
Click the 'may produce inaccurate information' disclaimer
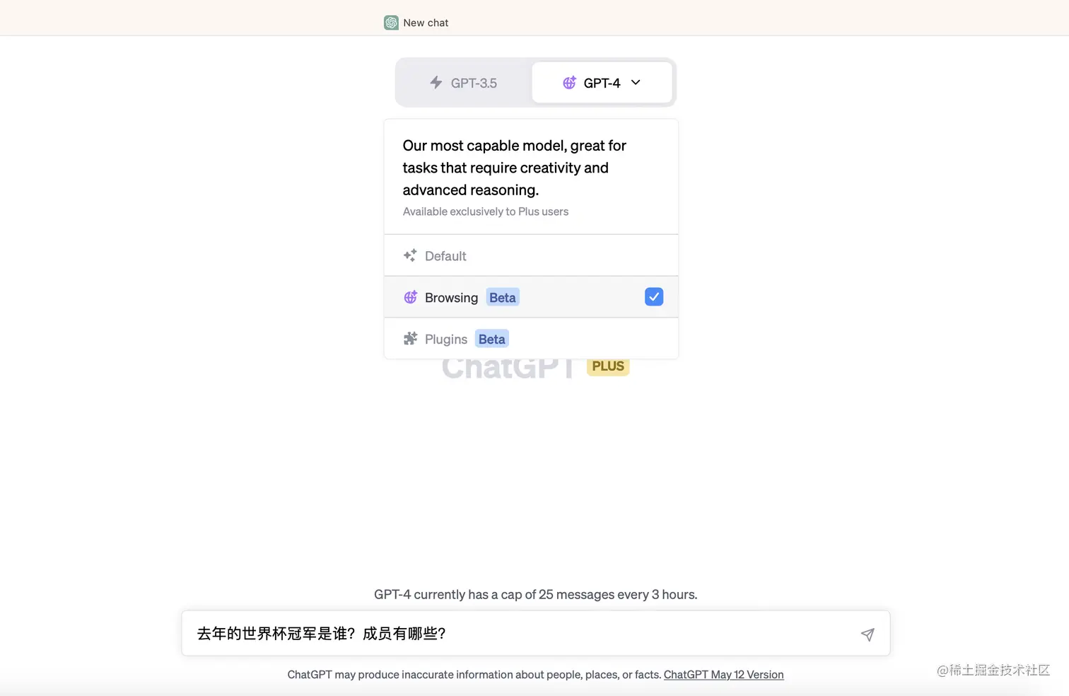point(474,675)
